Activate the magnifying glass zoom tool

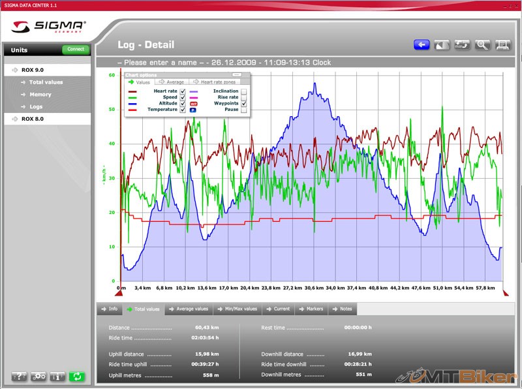[482, 45]
